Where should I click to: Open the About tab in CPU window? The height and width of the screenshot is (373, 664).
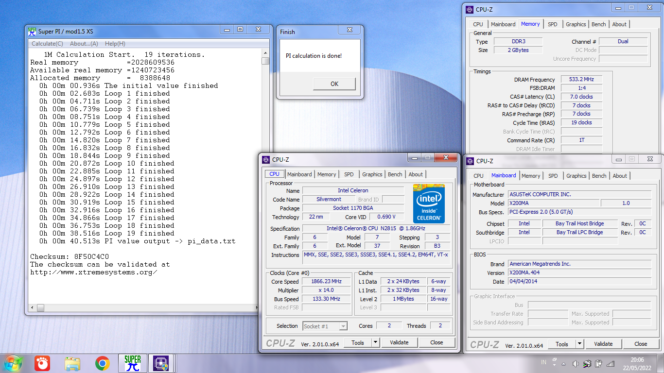(x=416, y=174)
